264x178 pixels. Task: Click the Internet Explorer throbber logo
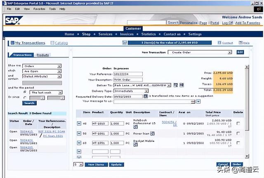[258, 9]
